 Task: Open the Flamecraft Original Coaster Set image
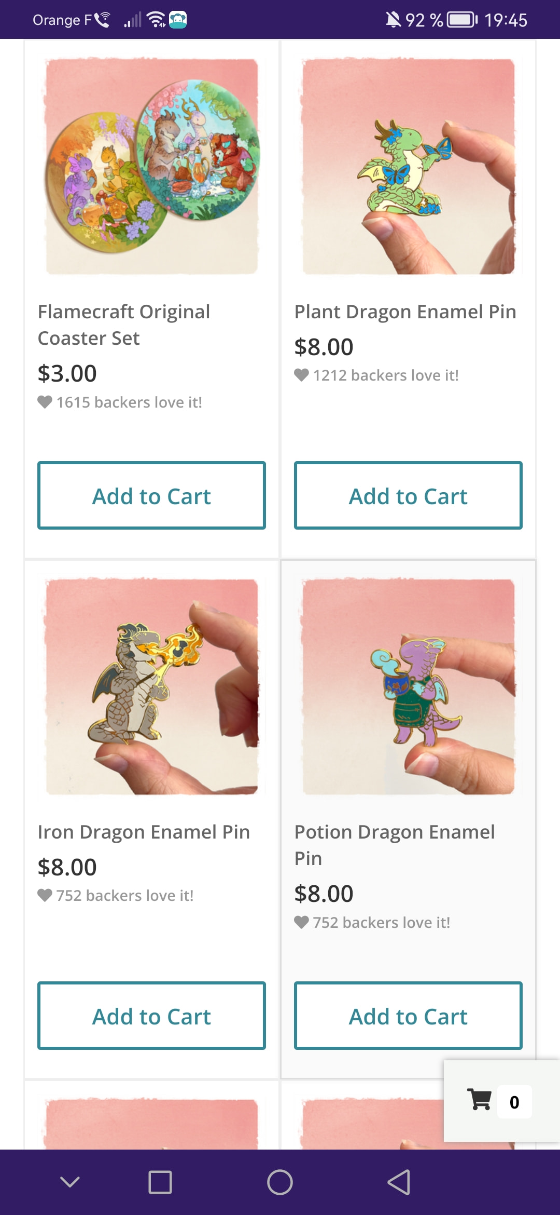[x=151, y=166]
